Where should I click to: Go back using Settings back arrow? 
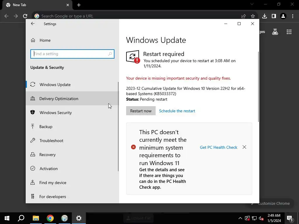point(33,24)
